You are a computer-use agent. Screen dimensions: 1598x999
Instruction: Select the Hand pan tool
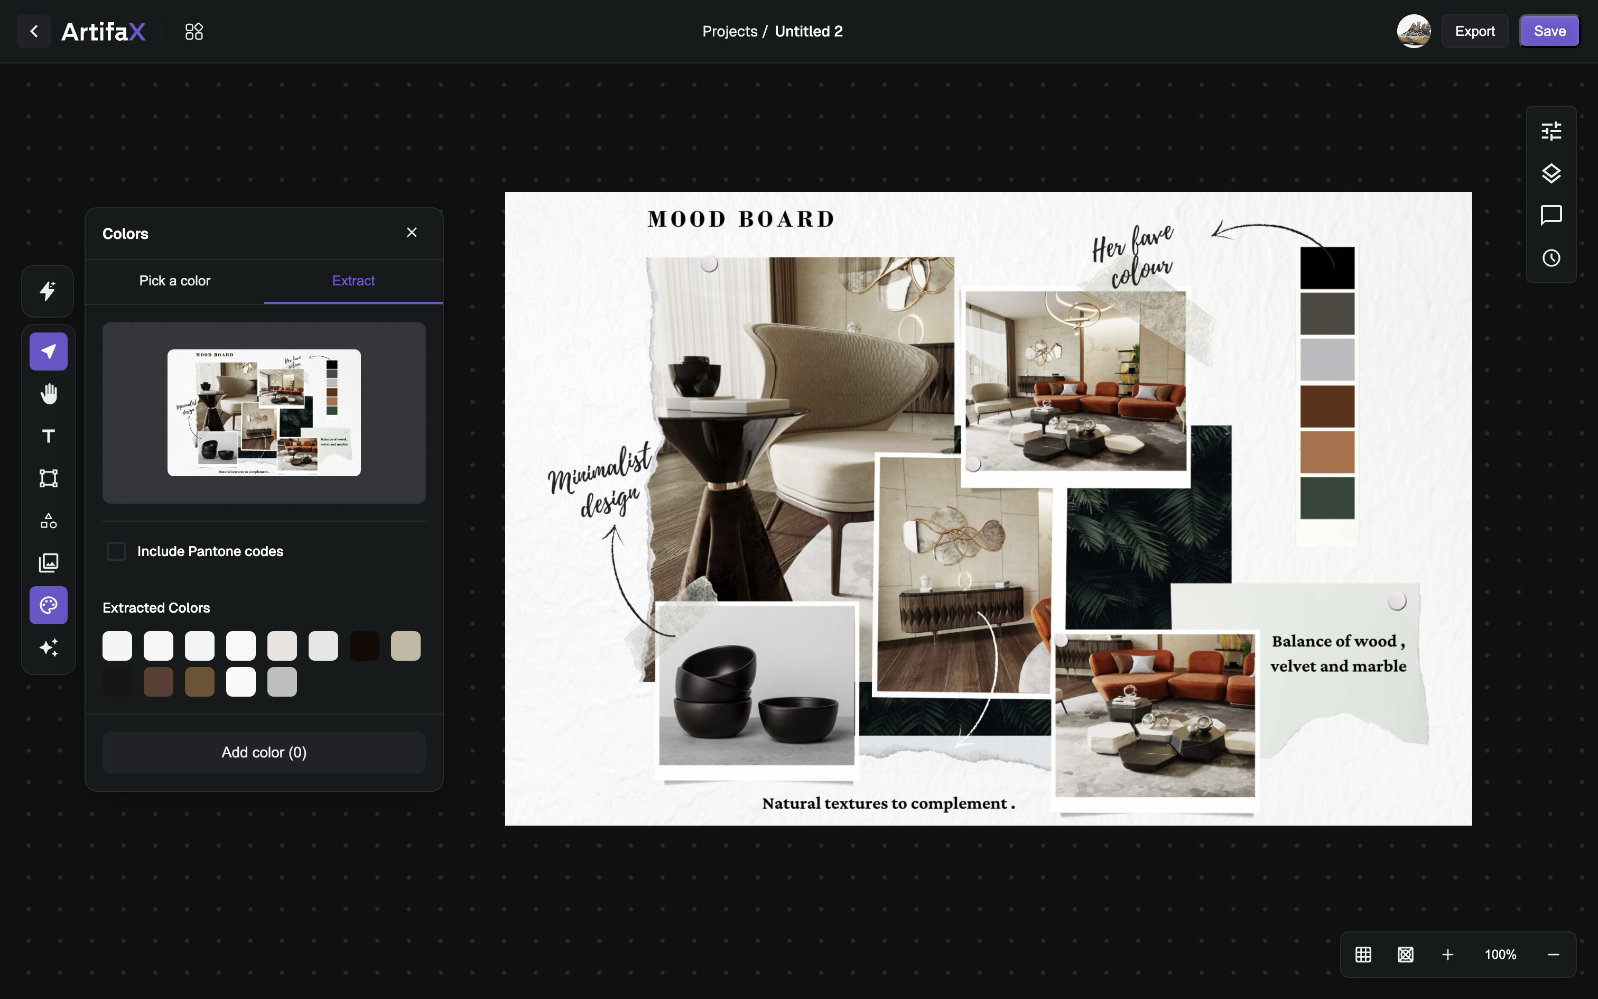coord(48,394)
